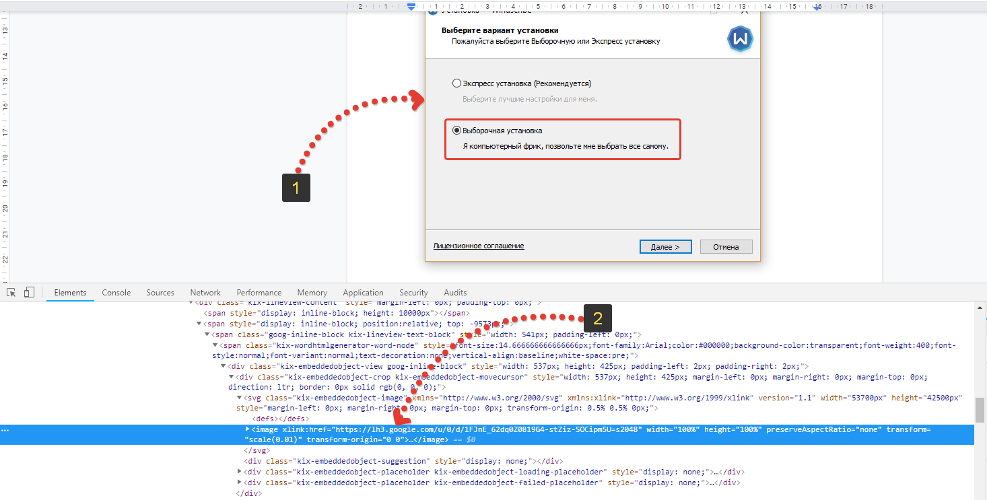This screenshot has height=500, width=987.
Task: Open the Audits tab
Action: point(456,293)
